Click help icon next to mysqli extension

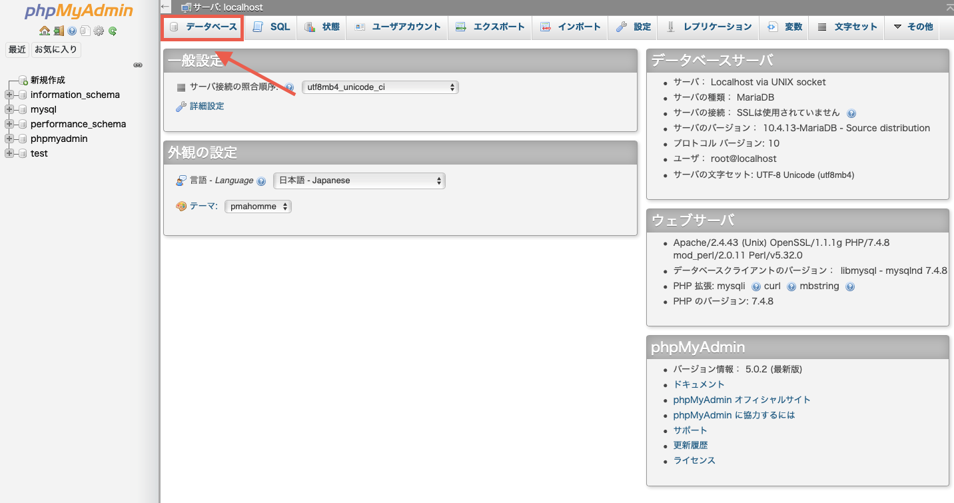click(x=755, y=286)
